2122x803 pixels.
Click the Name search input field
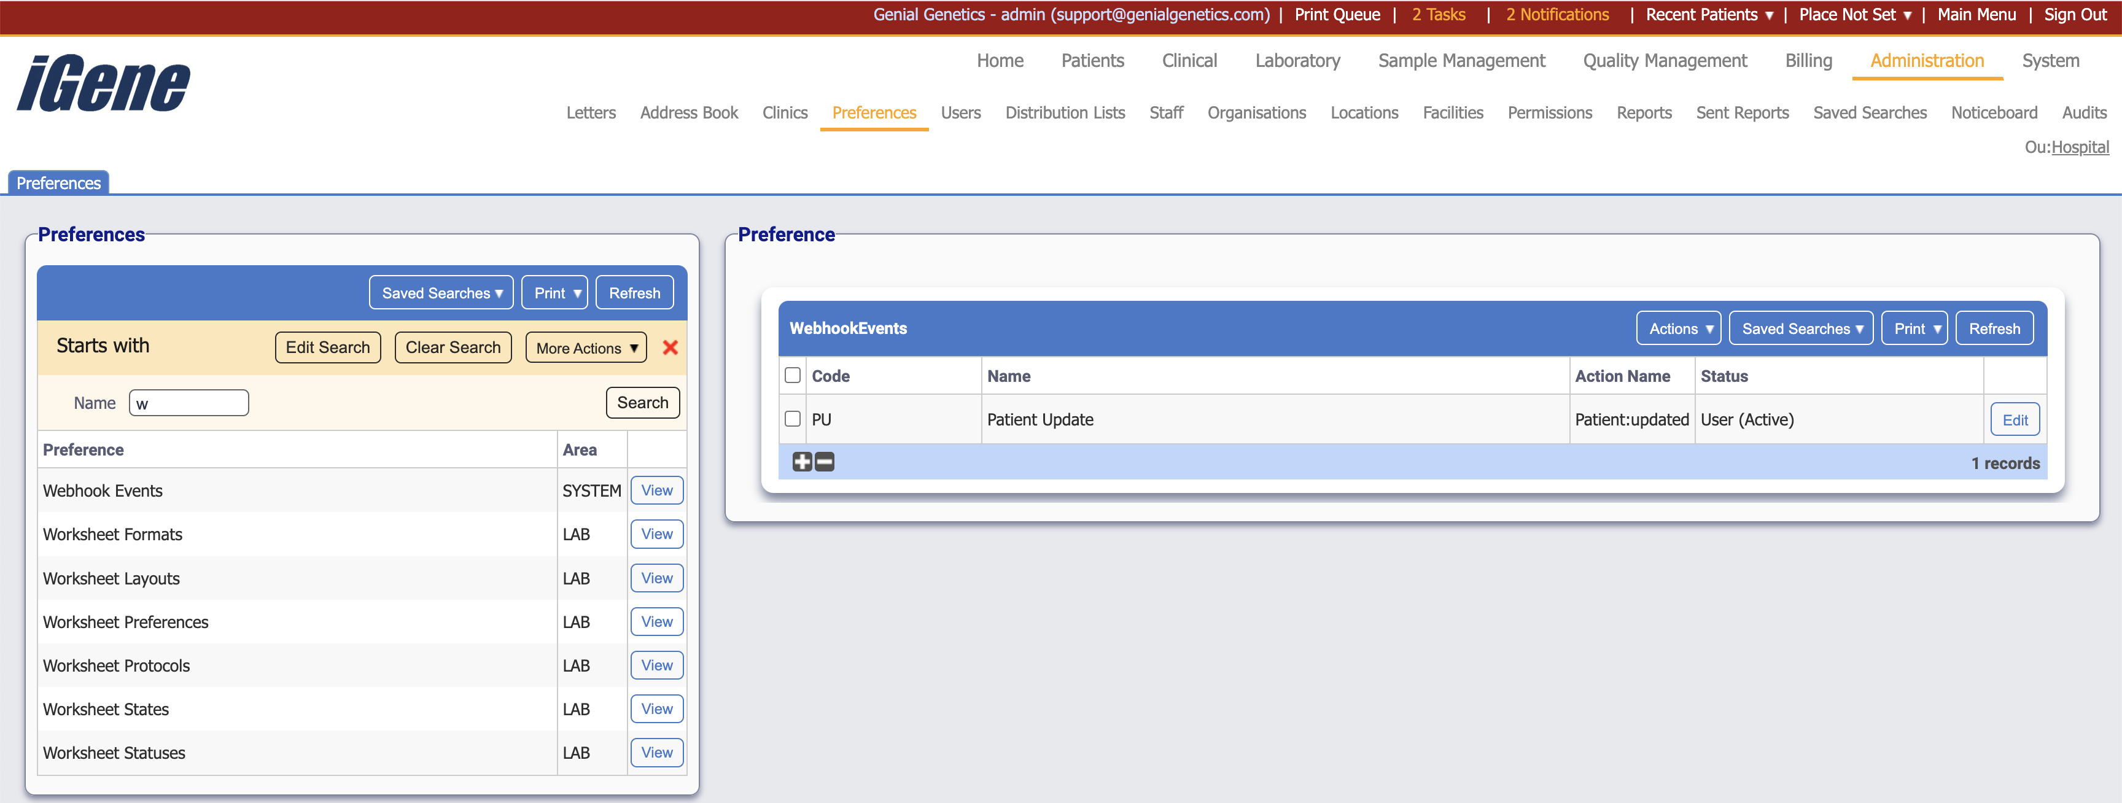(188, 403)
